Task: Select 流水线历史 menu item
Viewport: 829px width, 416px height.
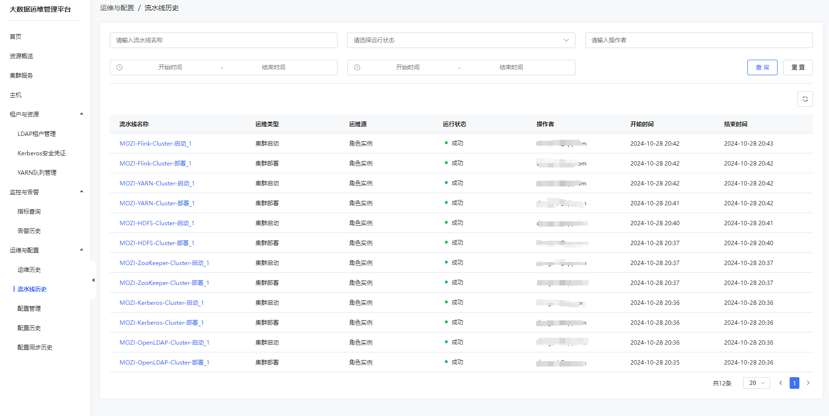Action: click(32, 289)
